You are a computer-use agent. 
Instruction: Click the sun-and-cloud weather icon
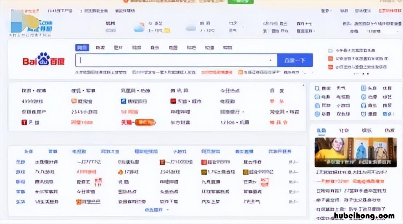click(139, 27)
